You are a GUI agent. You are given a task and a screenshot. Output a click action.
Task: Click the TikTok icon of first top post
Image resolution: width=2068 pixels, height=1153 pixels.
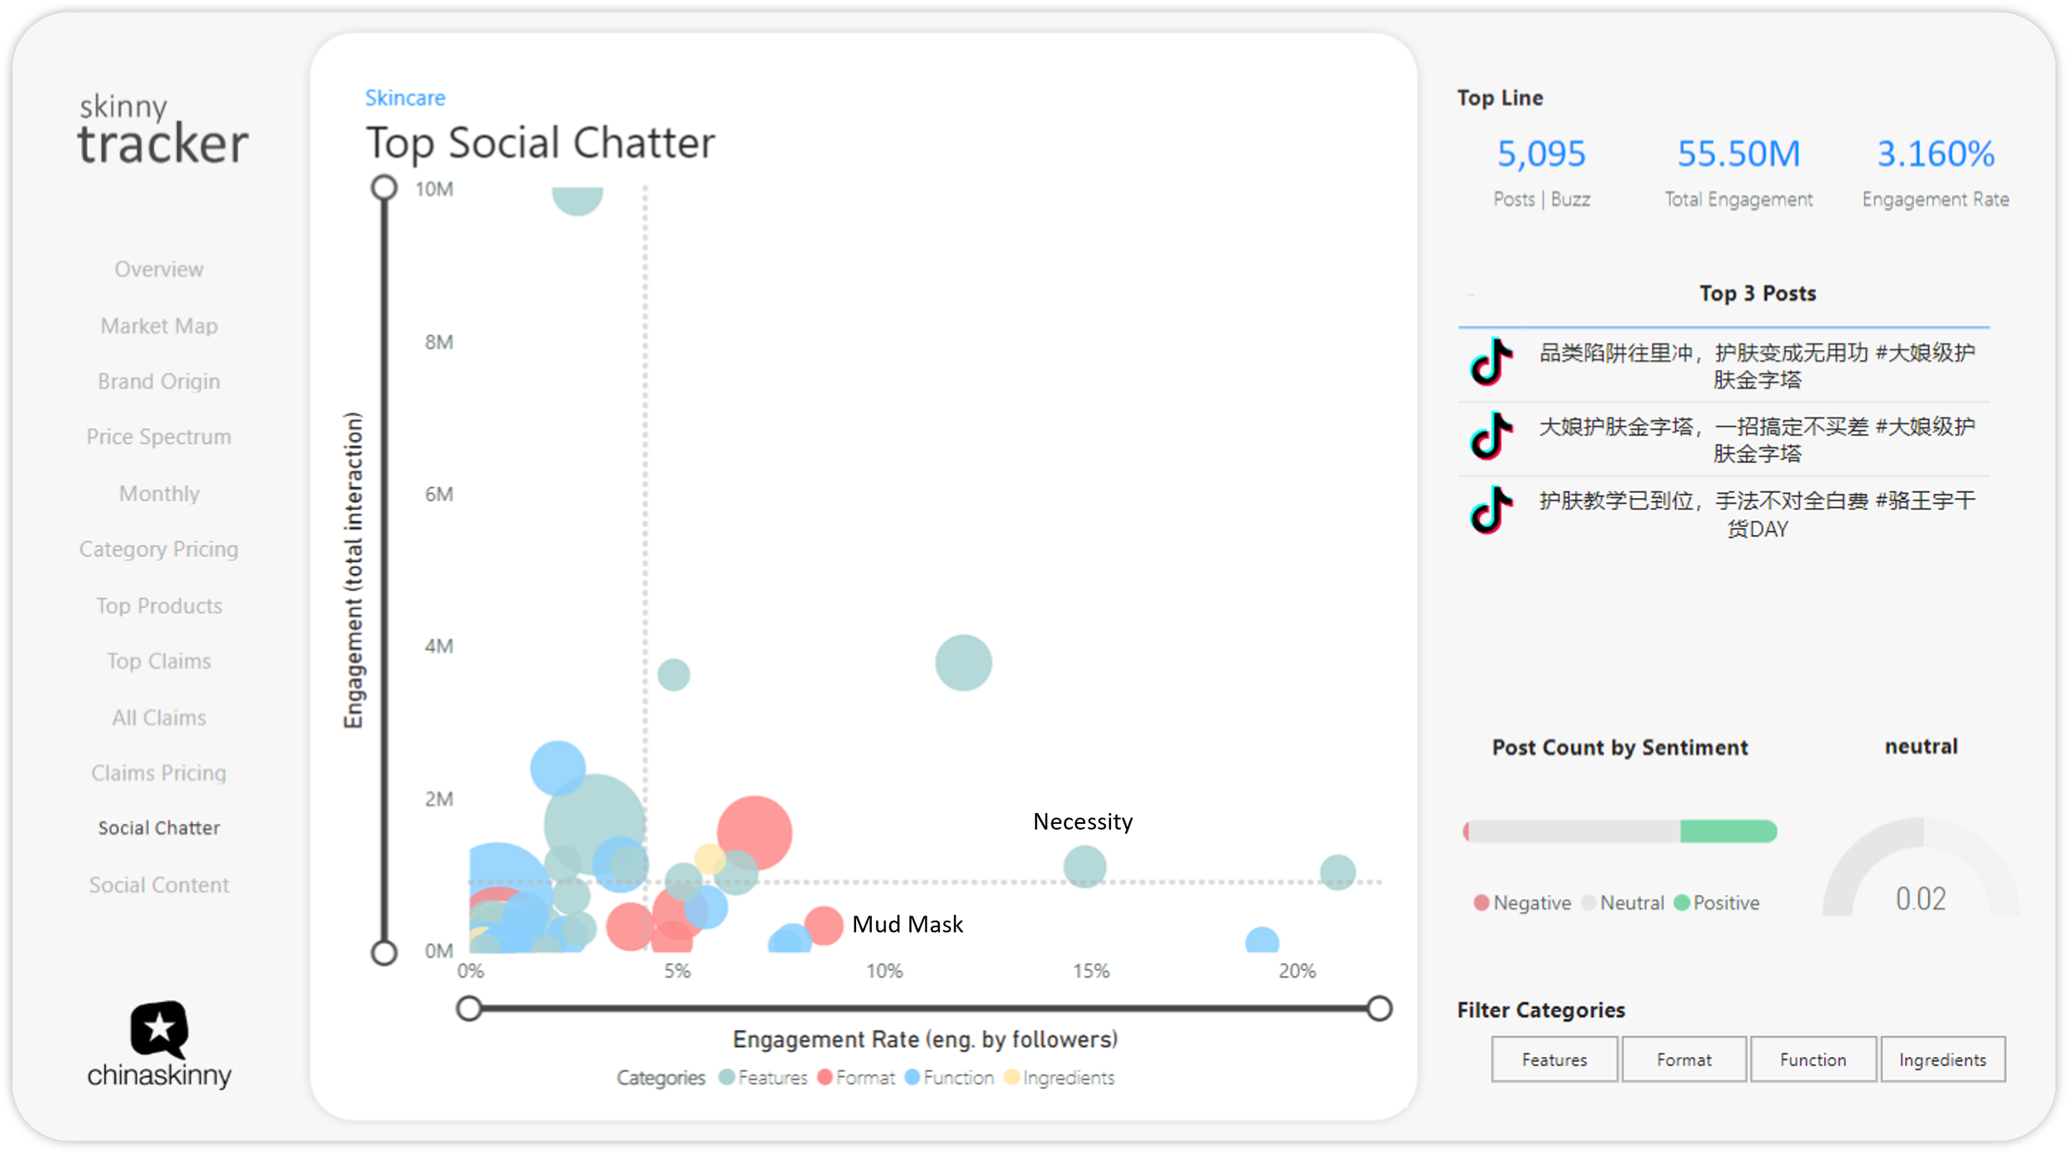coord(1491,361)
